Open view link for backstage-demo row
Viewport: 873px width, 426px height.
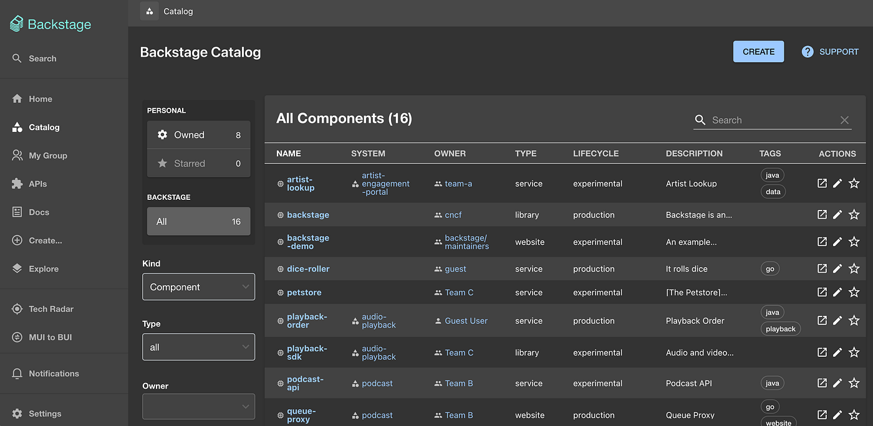[822, 242]
